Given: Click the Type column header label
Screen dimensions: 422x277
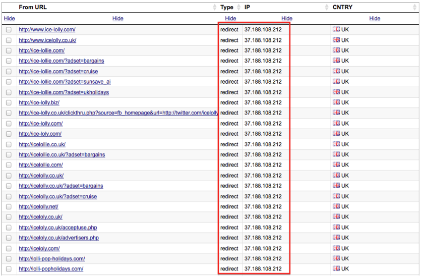Looking at the screenshot, I should pyautogui.click(x=226, y=7).
